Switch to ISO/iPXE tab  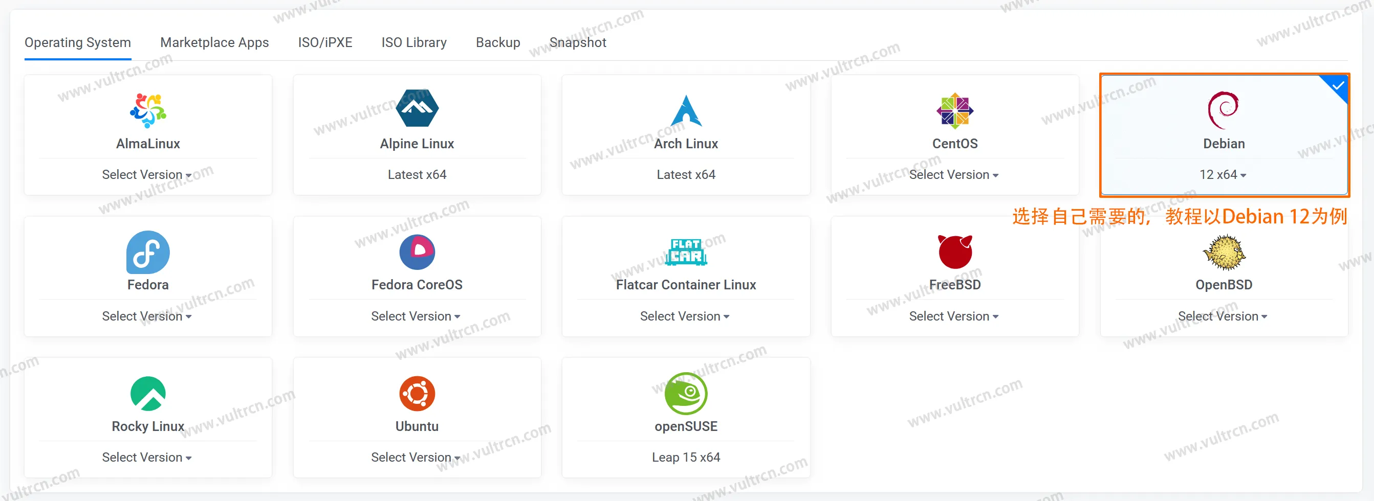tap(325, 42)
